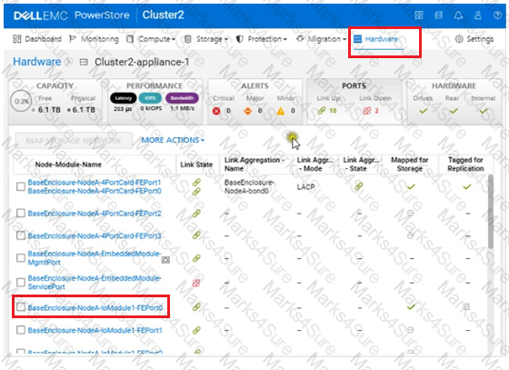Click the black Latency metric pill

[x=124, y=98]
